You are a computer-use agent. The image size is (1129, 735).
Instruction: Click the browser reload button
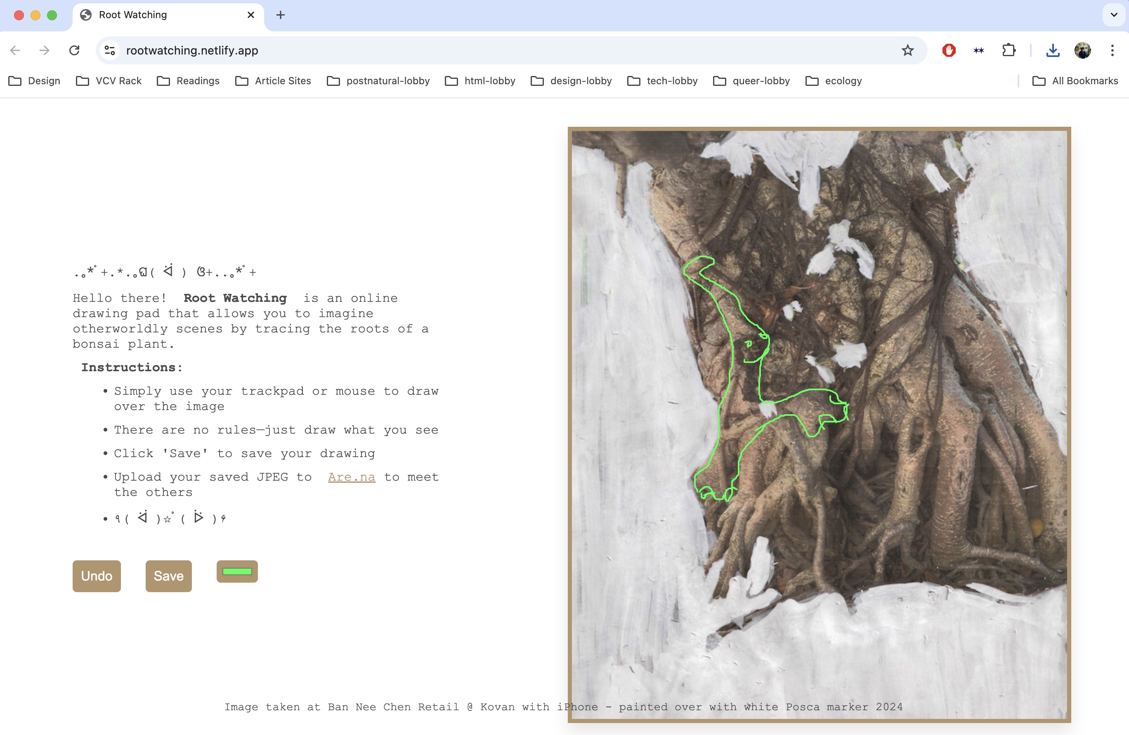coord(74,50)
